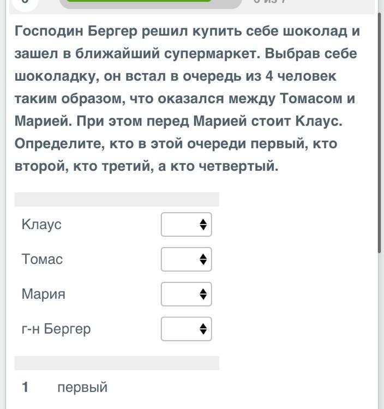
Task: Open the г-н Бергер position dropdown
Action: point(186,329)
